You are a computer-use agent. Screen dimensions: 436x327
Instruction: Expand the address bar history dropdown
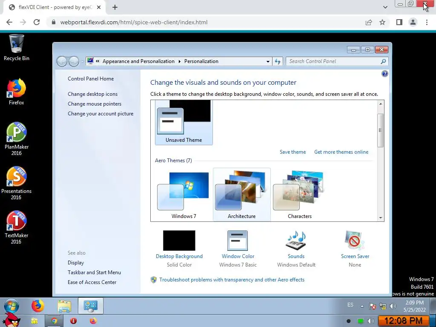[x=268, y=61]
